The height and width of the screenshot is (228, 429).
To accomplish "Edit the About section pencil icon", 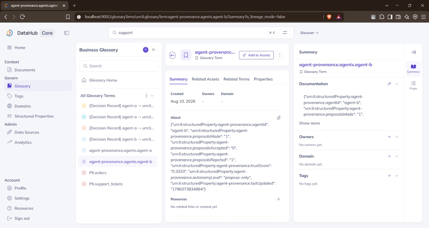I will tap(279, 117).
